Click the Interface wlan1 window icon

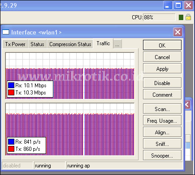pyautogui.click(x=6, y=32)
